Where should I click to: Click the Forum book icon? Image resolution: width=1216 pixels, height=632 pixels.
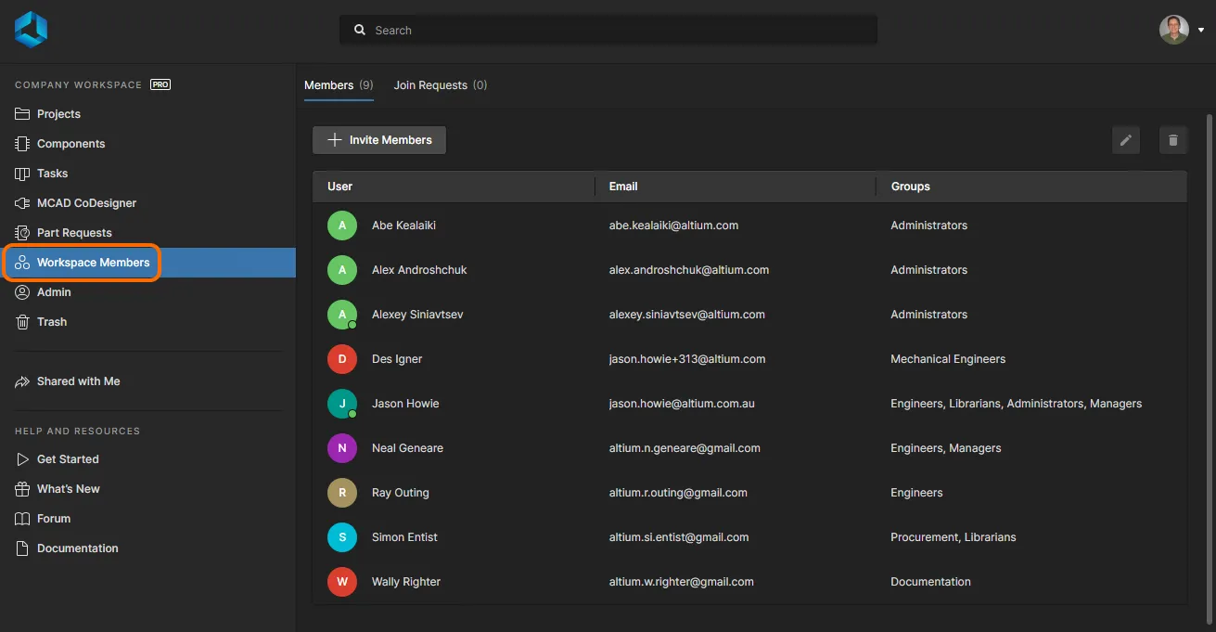(x=23, y=519)
